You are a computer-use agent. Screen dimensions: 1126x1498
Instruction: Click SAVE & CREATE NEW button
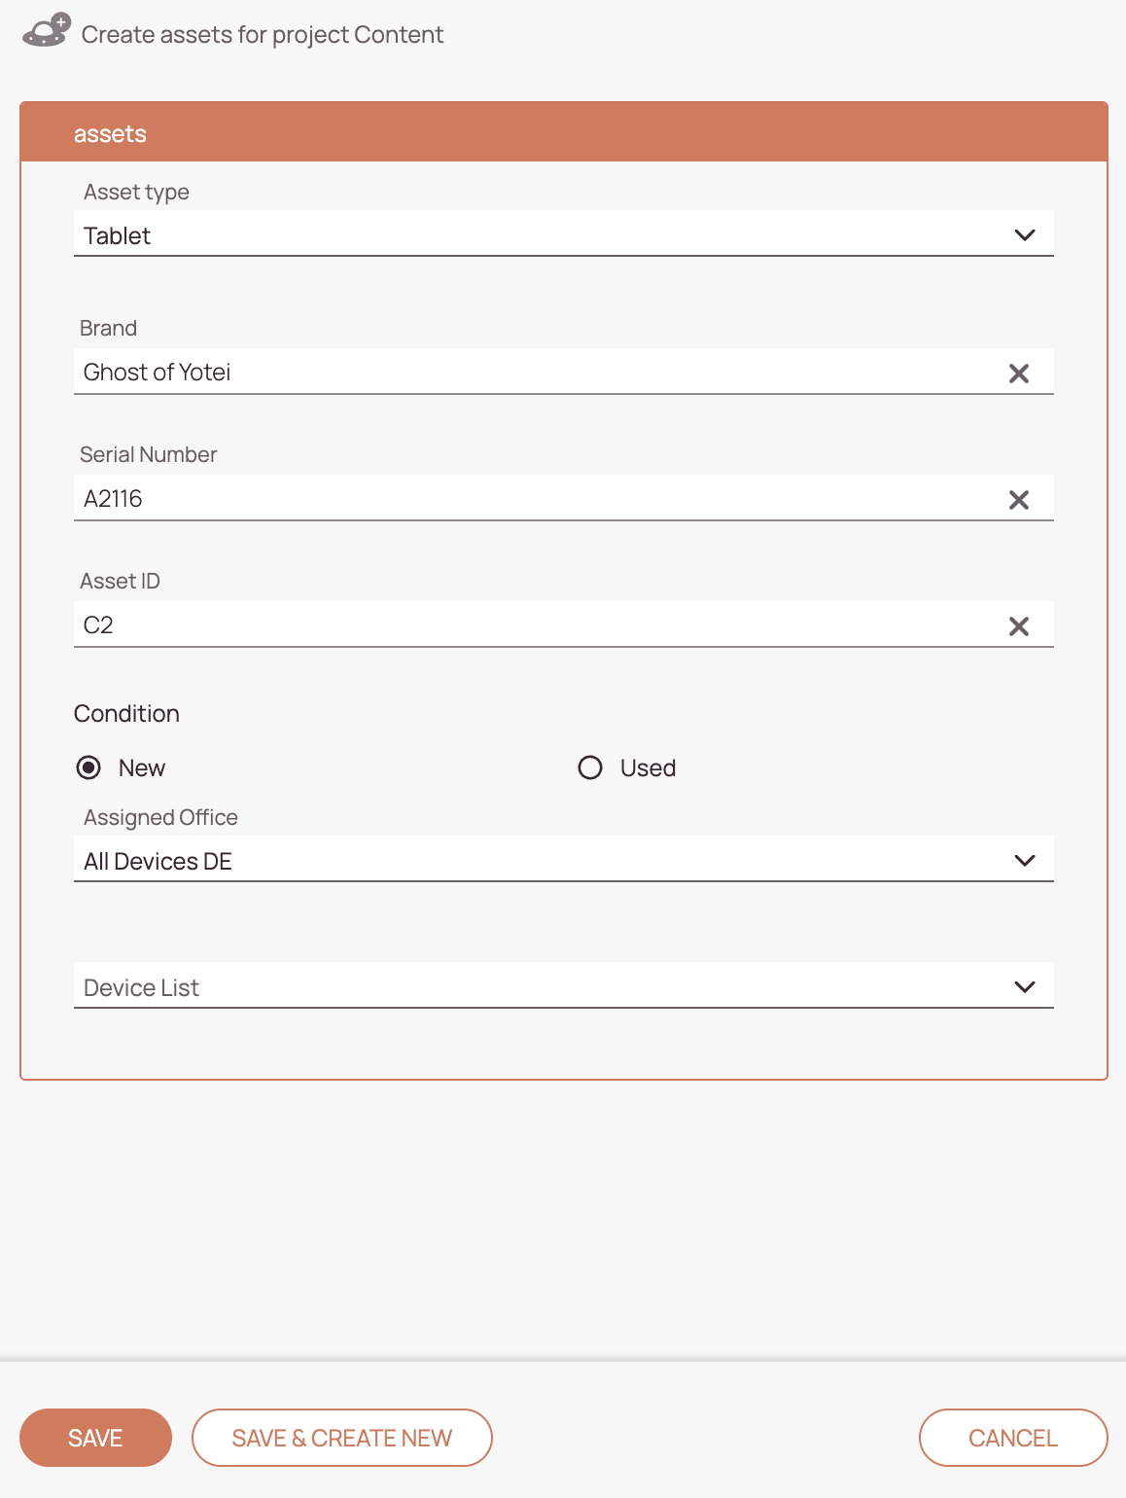(342, 1438)
